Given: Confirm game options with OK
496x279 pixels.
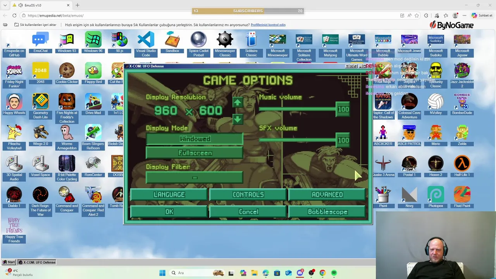Looking at the screenshot, I should point(169,212).
